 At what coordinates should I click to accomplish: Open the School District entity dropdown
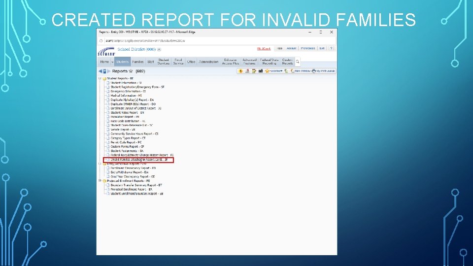pos(159,49)
